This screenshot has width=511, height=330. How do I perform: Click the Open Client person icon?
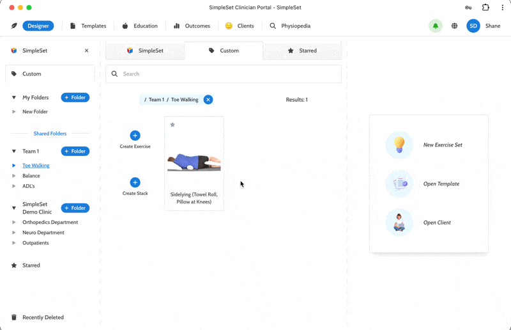pos(399,223)
